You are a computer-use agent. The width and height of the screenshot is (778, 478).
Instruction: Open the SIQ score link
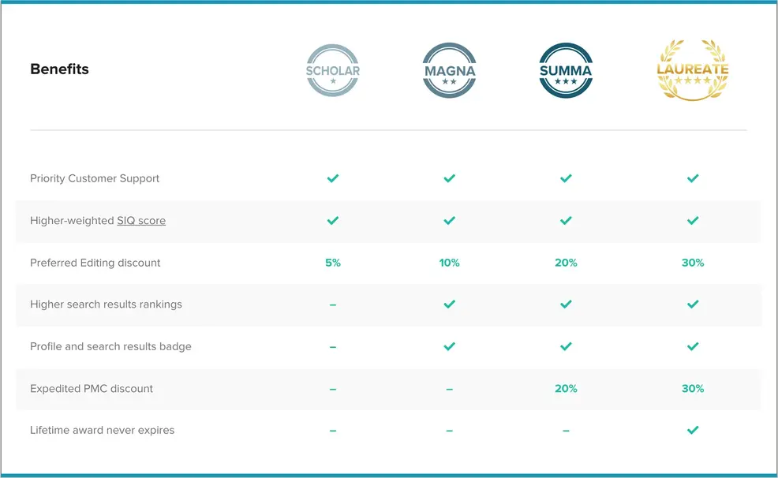click(141, 221)
